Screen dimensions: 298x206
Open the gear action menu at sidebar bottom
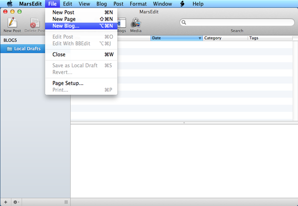click(x=16, y=202)
